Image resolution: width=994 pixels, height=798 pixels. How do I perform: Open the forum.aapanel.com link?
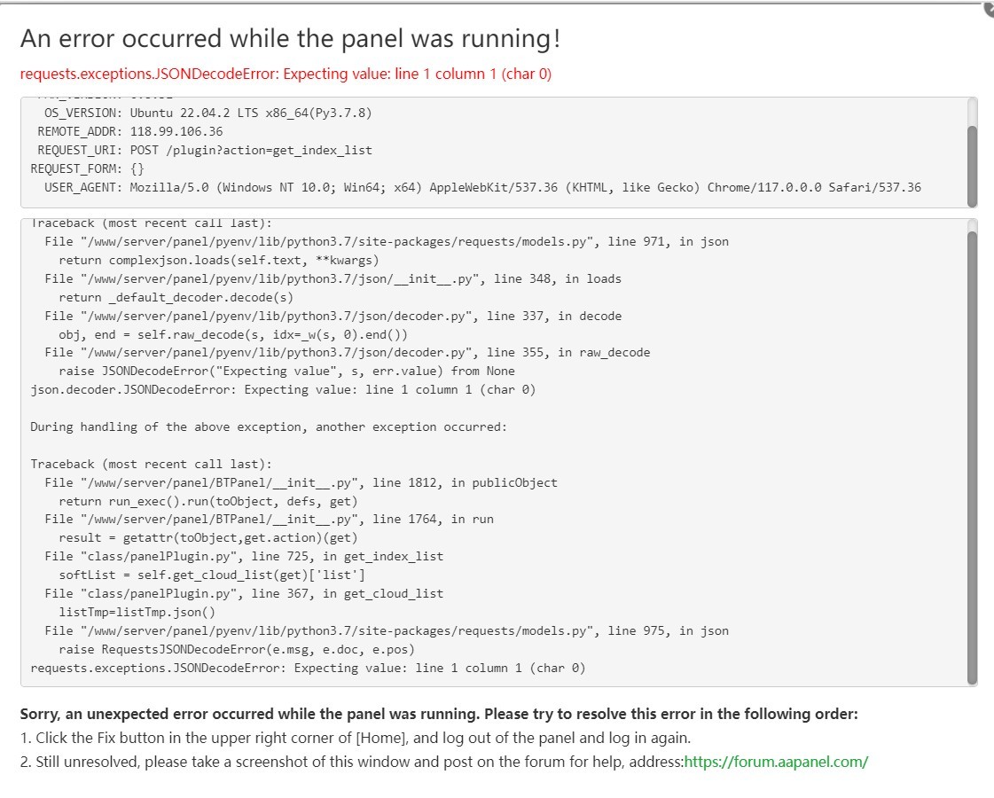tap(776, 761)
